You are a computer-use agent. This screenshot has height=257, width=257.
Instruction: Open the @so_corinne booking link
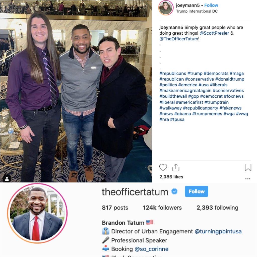(x=151, y=249)
